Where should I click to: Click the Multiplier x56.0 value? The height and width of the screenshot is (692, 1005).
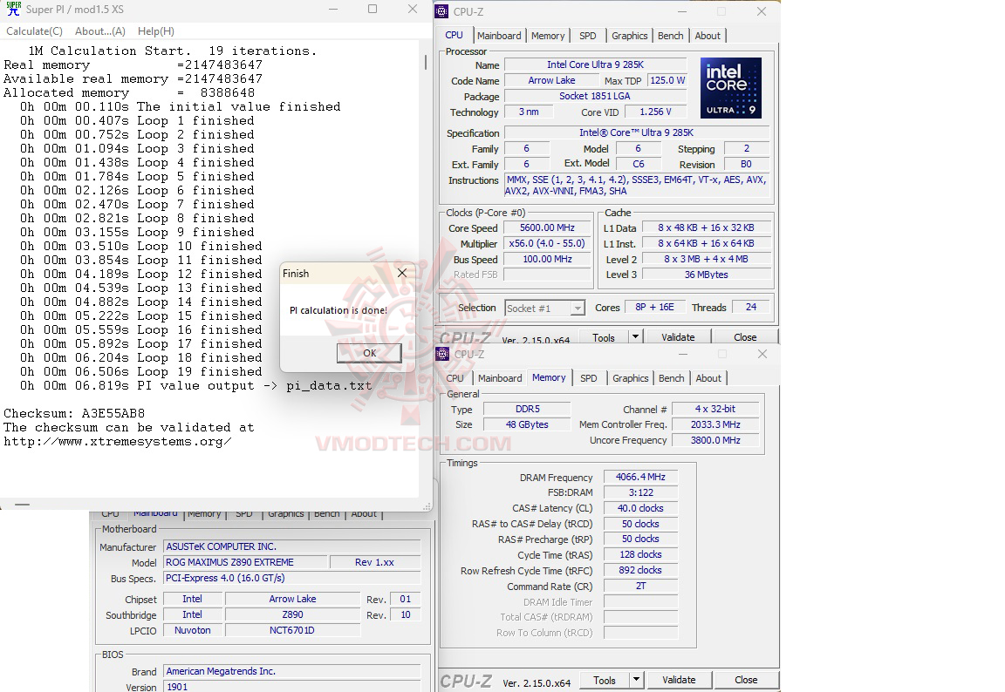(x=547, y=244)
